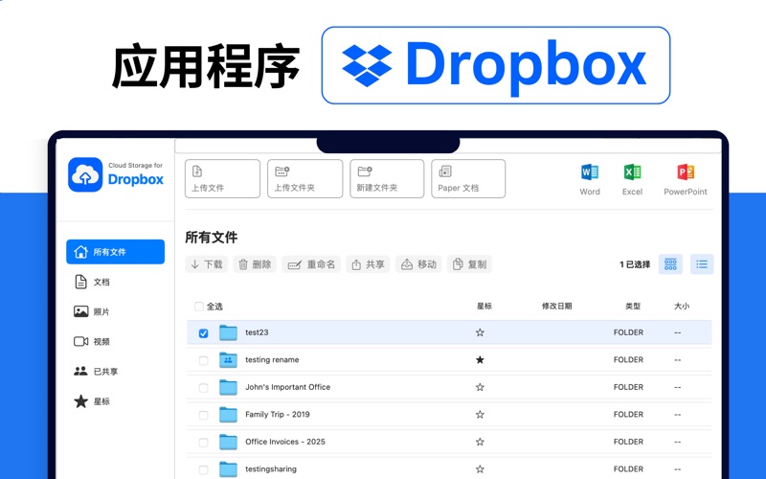Click the 复制 copy button

pyautogui.click(x=469, y=264)
